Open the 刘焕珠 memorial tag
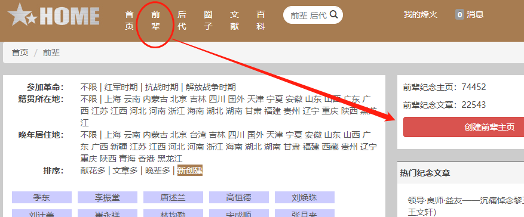This screenshot has width=524, height=217. pos(305,197)
